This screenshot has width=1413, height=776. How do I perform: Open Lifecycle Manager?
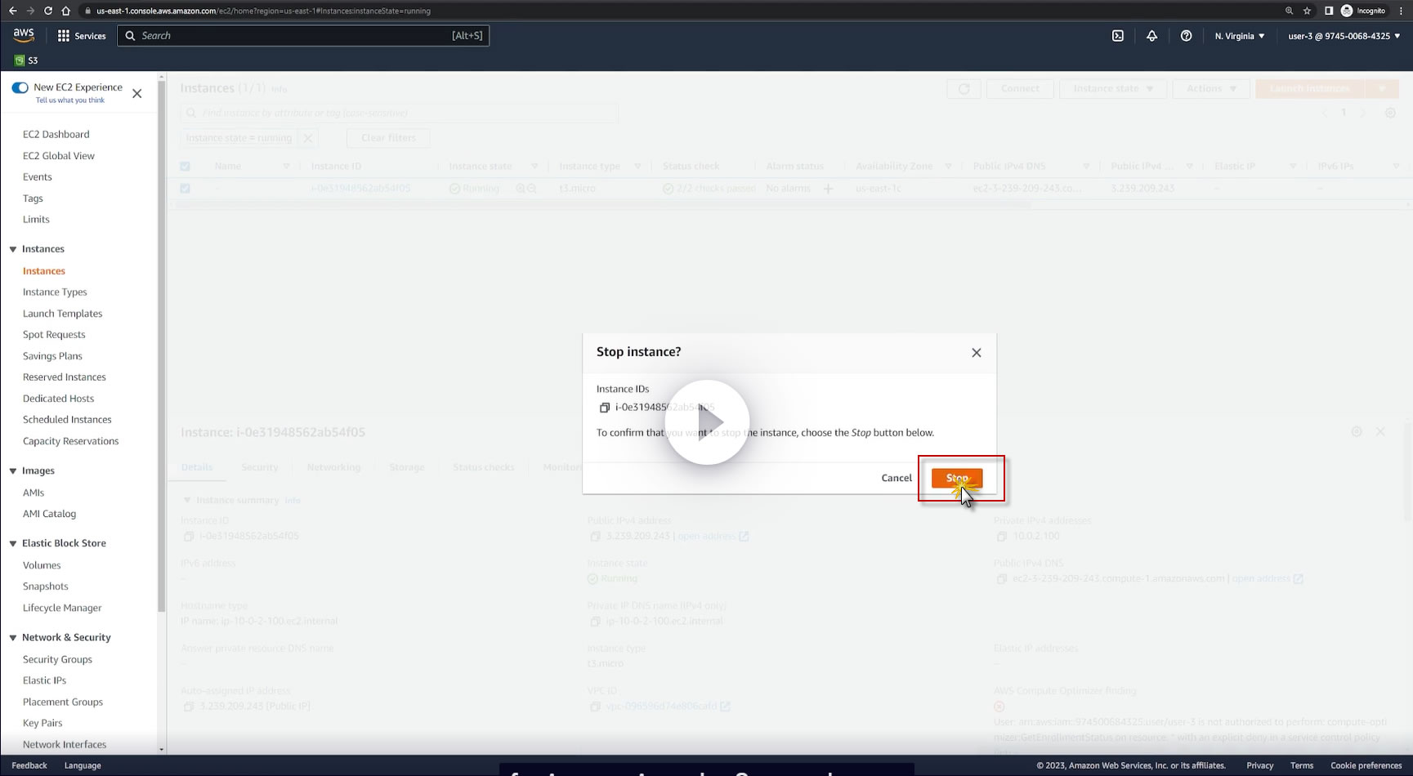coord(62,608)
